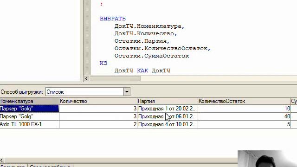Click the Список combo box field
The height and width of the screenshot is (167, 297).
click(x=84, y=92)
